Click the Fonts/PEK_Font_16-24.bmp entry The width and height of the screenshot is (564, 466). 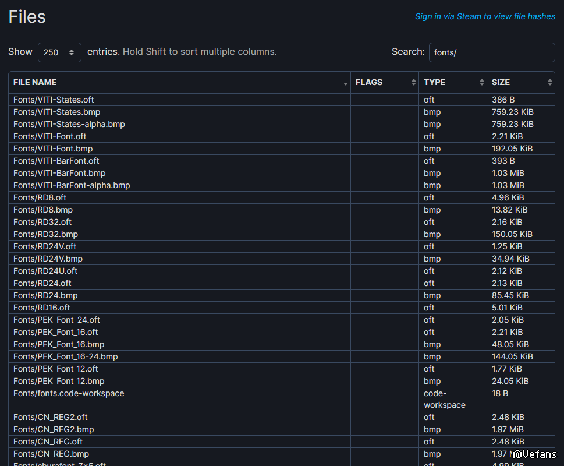pos(65,356)
